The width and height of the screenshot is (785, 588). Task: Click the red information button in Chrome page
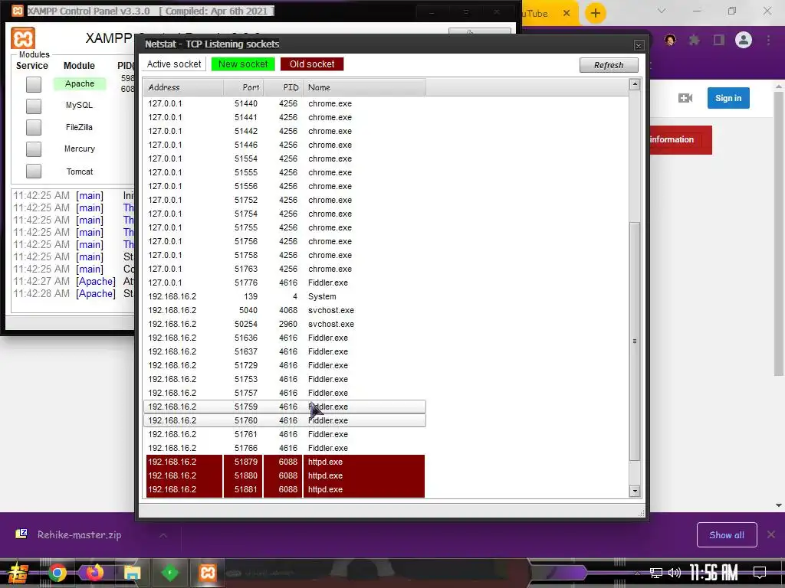[x=681, y=139]
